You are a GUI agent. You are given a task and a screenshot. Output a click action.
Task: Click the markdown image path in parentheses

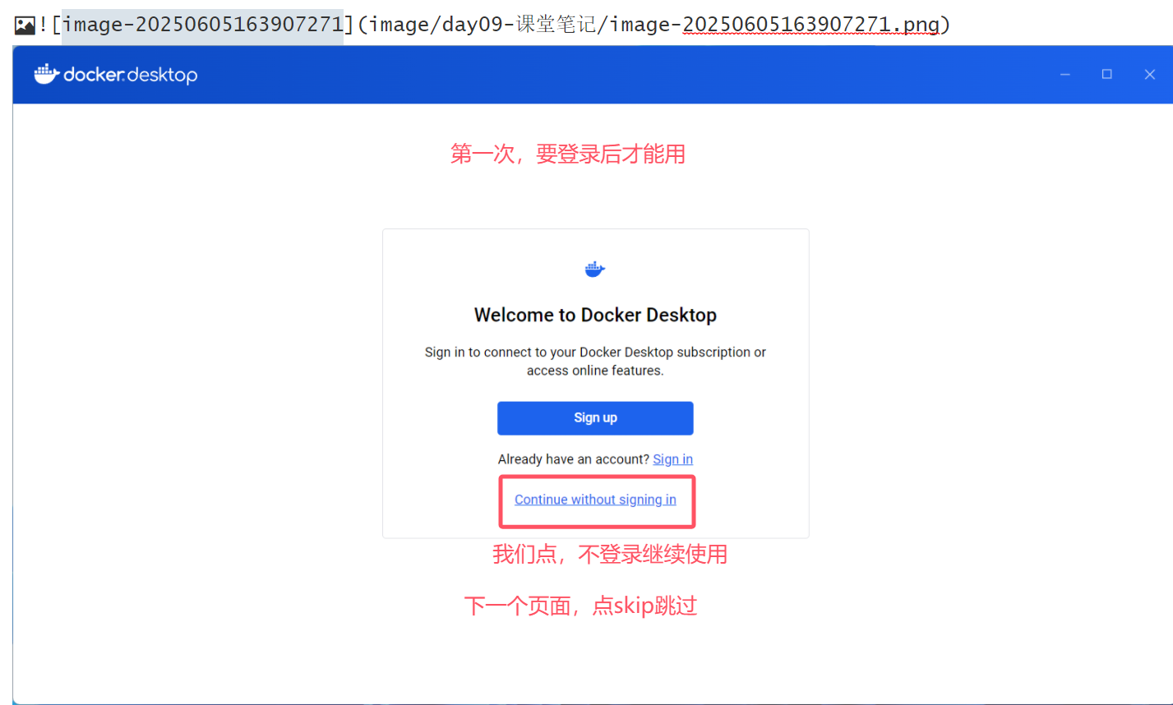click(653, 25)
